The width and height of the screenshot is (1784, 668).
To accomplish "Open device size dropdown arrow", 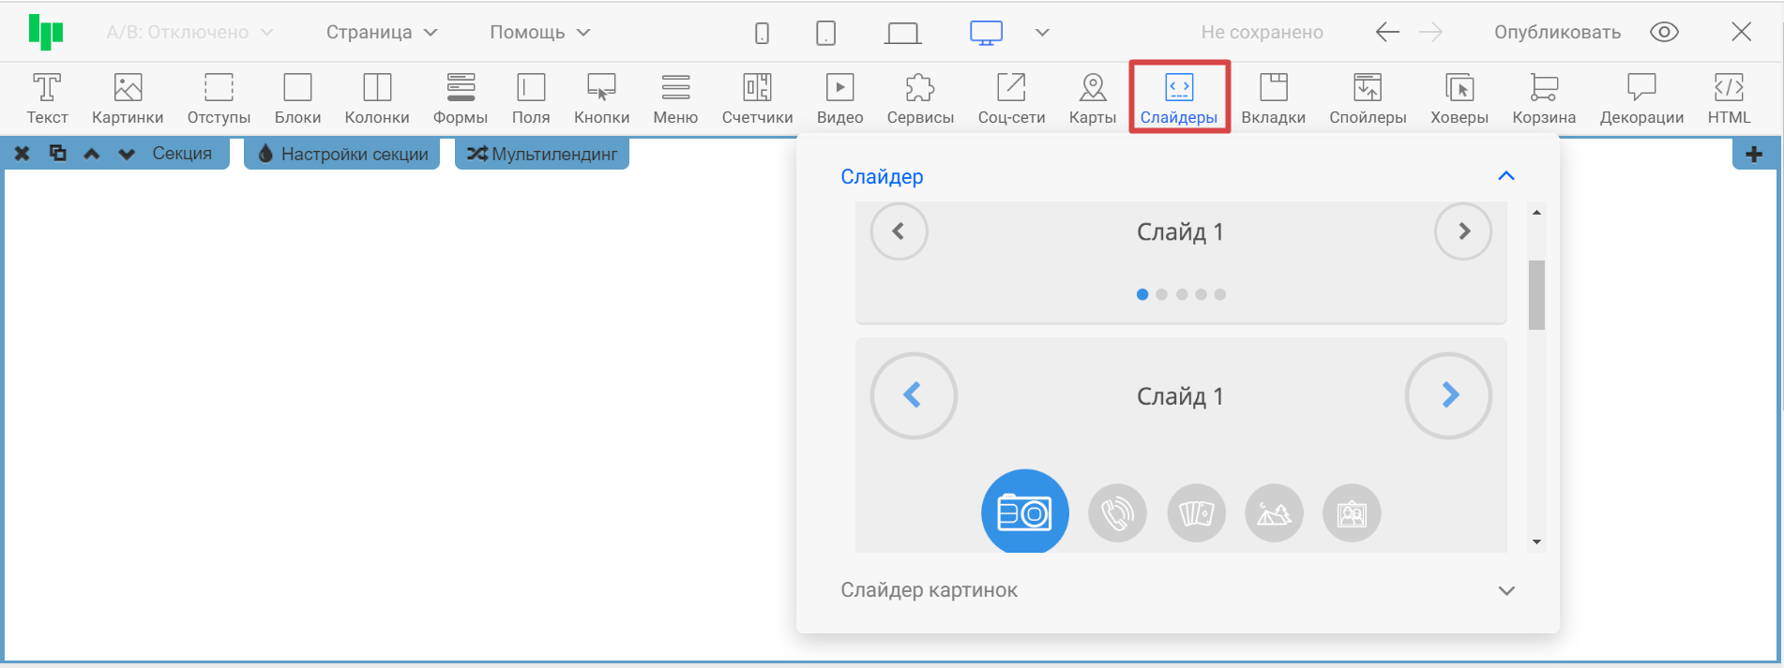I will 1042,33.
